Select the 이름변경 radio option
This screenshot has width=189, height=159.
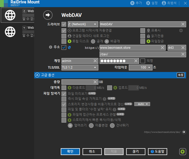point(91,126)
